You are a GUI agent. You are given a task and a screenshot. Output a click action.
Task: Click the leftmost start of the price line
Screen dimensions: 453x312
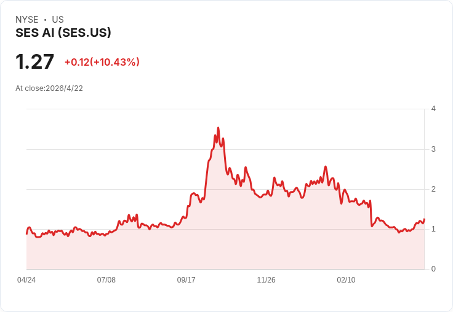(26, 233)
